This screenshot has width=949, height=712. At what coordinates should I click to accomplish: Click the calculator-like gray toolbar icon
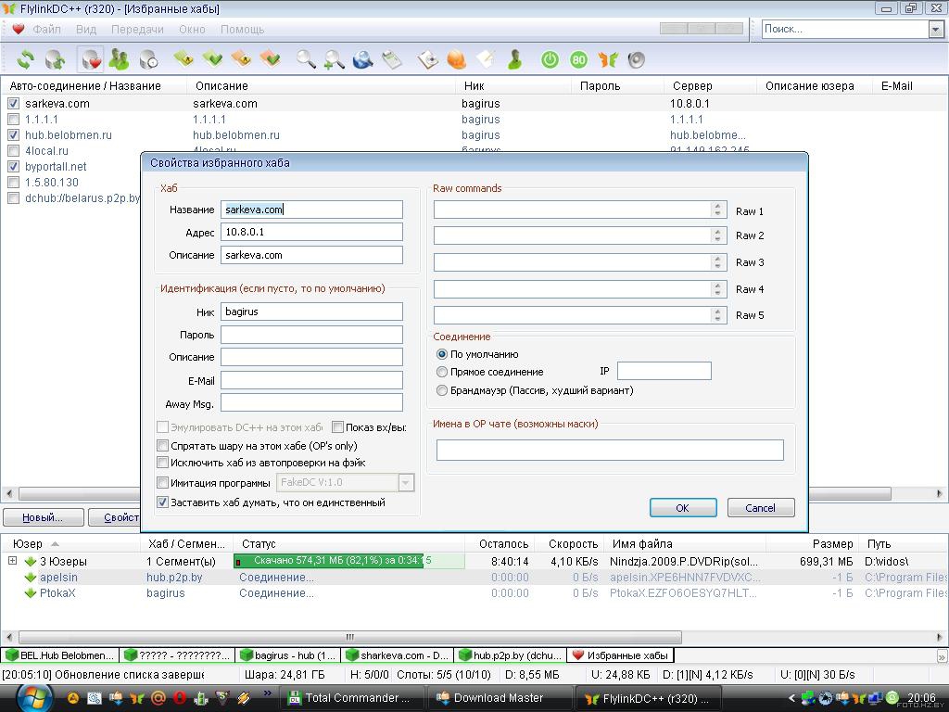click(x=392, y=59)
